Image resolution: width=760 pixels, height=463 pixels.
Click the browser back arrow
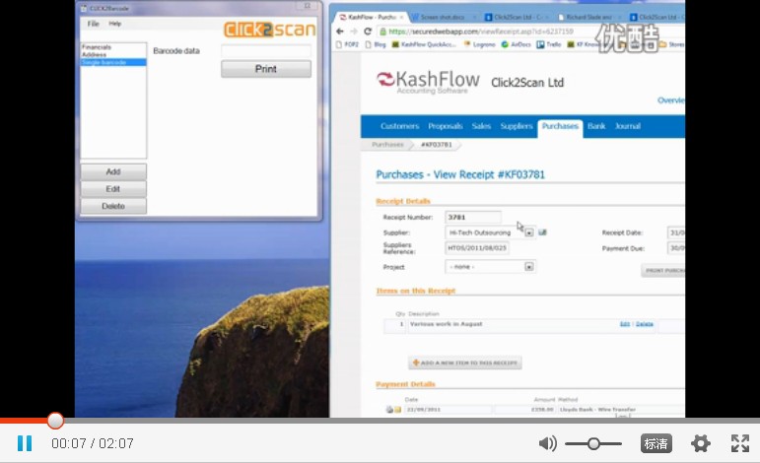(x=340, y=32)
